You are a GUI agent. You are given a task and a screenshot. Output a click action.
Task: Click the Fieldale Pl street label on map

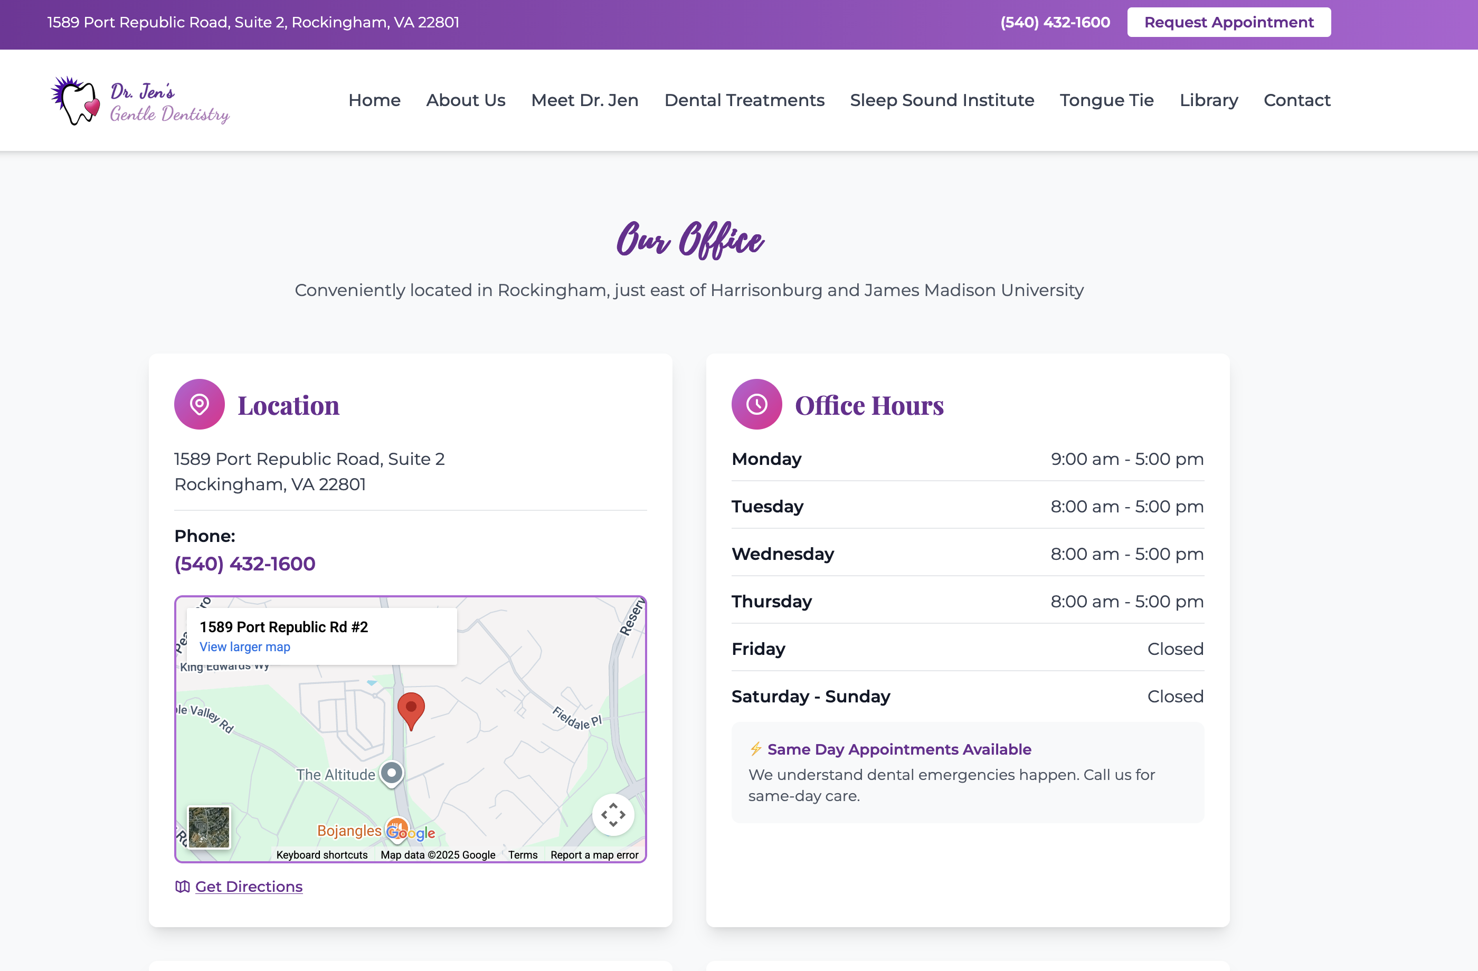(577, 718)
